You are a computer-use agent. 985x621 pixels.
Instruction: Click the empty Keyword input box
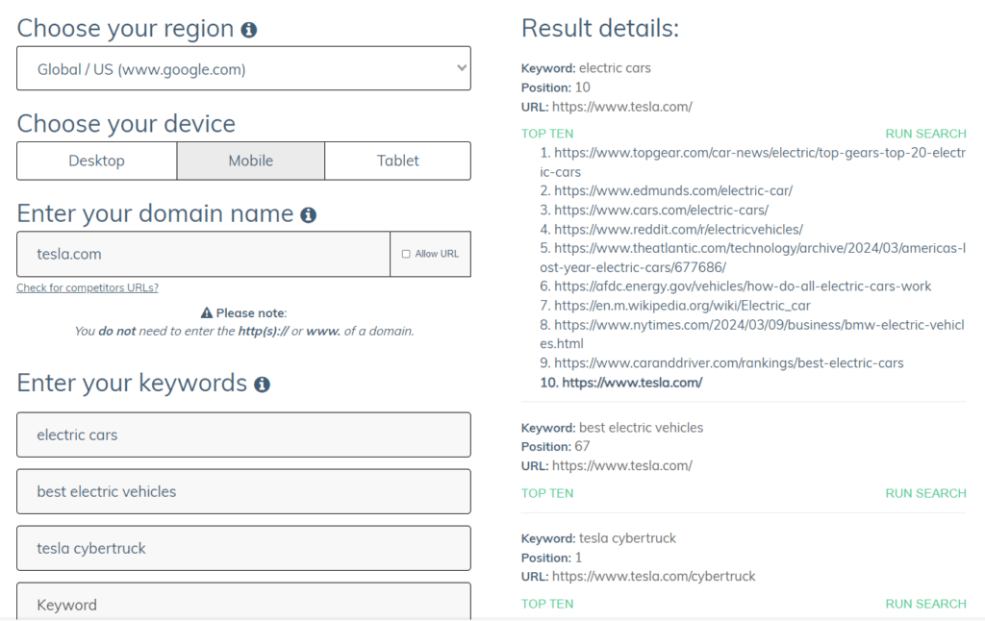(243, 604)
